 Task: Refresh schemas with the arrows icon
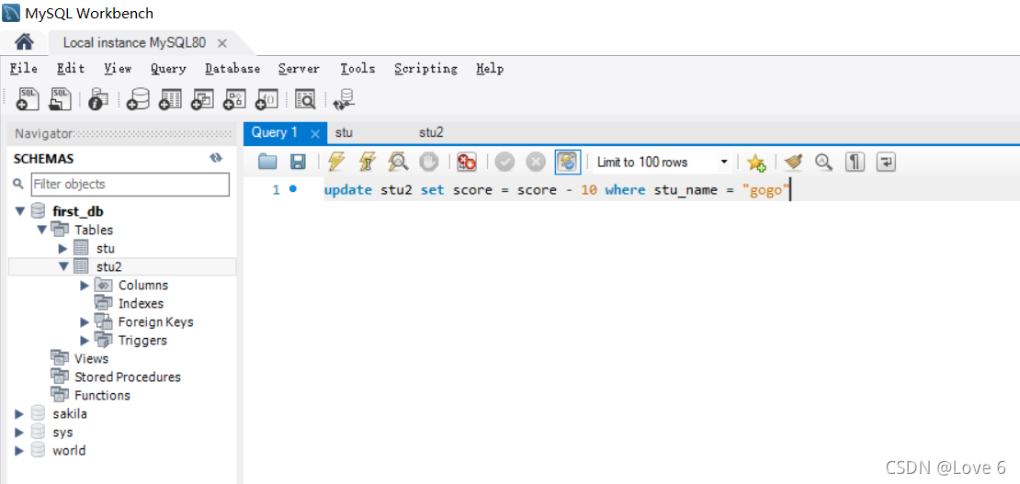click(217, 158)
